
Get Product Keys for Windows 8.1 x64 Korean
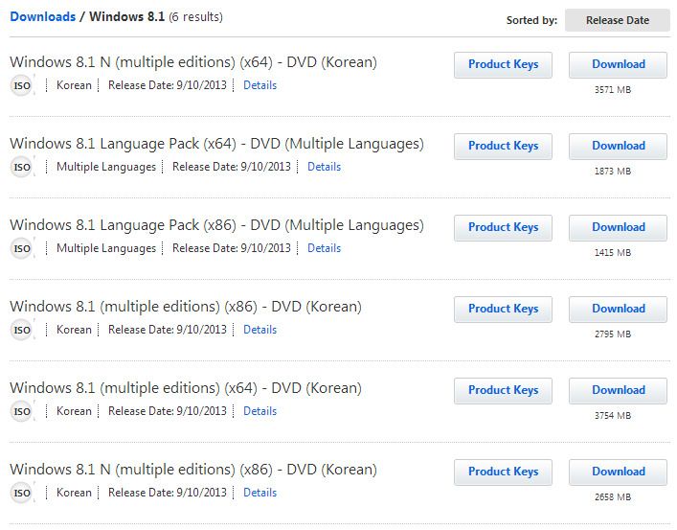503,390
